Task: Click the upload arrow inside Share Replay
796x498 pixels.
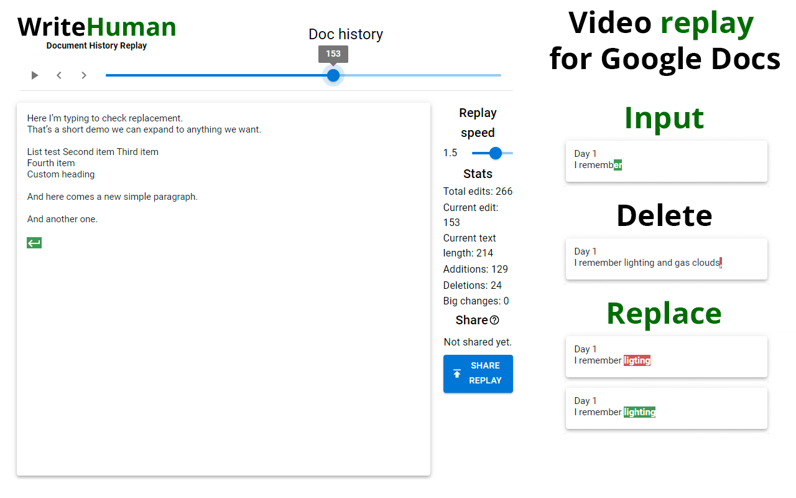Action: (x=457, y=374)
